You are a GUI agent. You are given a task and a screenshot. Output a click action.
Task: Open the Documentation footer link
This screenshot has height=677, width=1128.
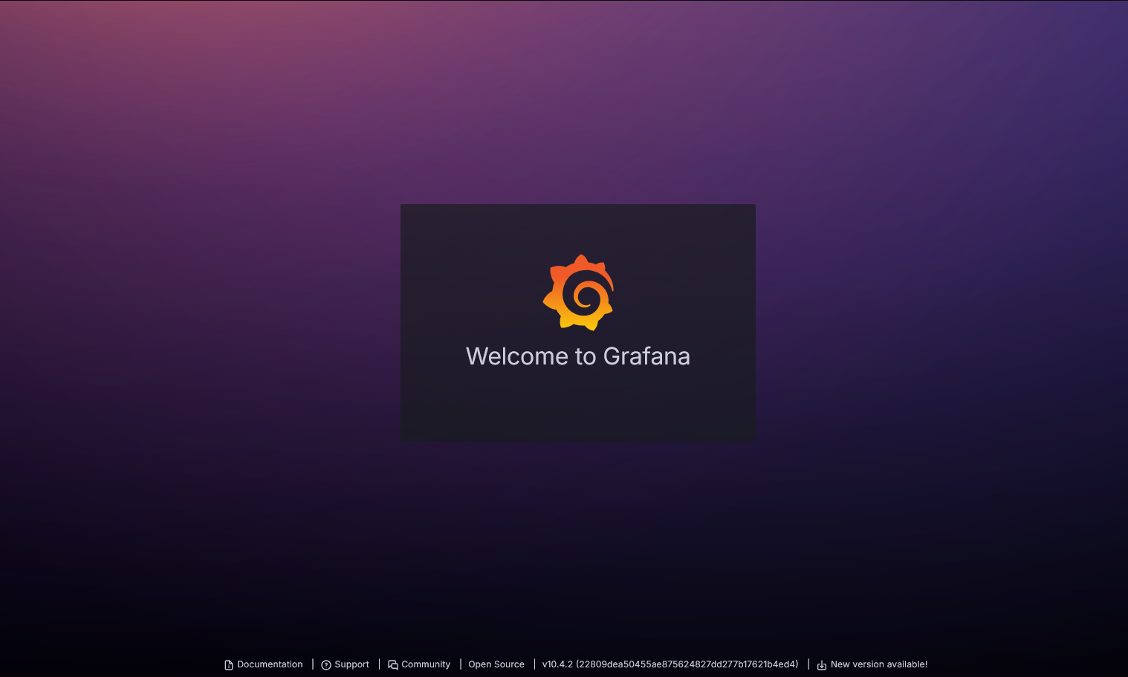(270, 664)
